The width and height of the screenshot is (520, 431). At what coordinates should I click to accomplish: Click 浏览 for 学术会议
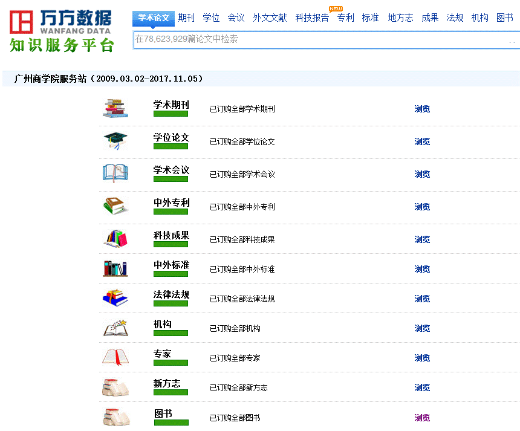point(422,174)
